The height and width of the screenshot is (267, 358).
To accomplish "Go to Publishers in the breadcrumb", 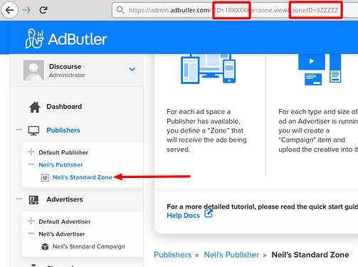I will [172, 255].
